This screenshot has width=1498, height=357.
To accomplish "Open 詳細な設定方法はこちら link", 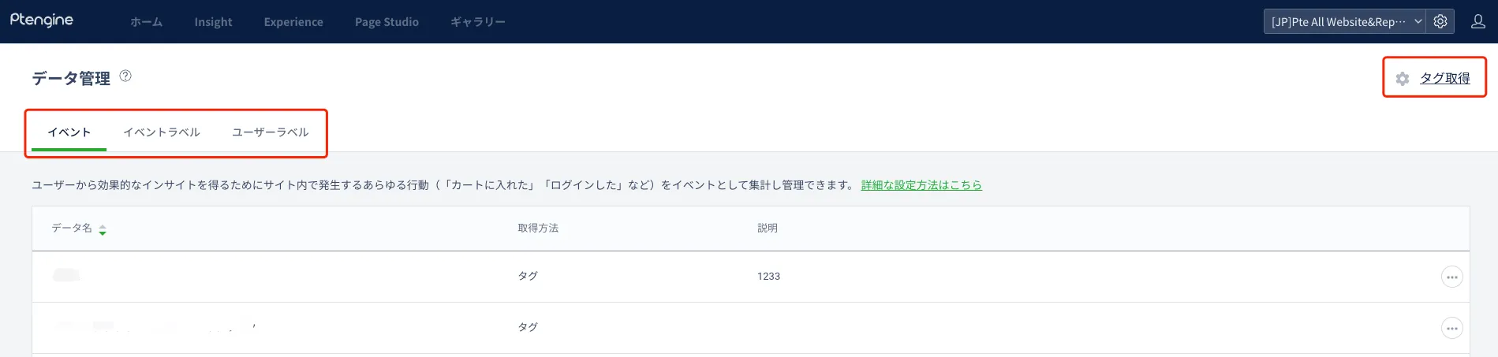I will pos(921,185).
